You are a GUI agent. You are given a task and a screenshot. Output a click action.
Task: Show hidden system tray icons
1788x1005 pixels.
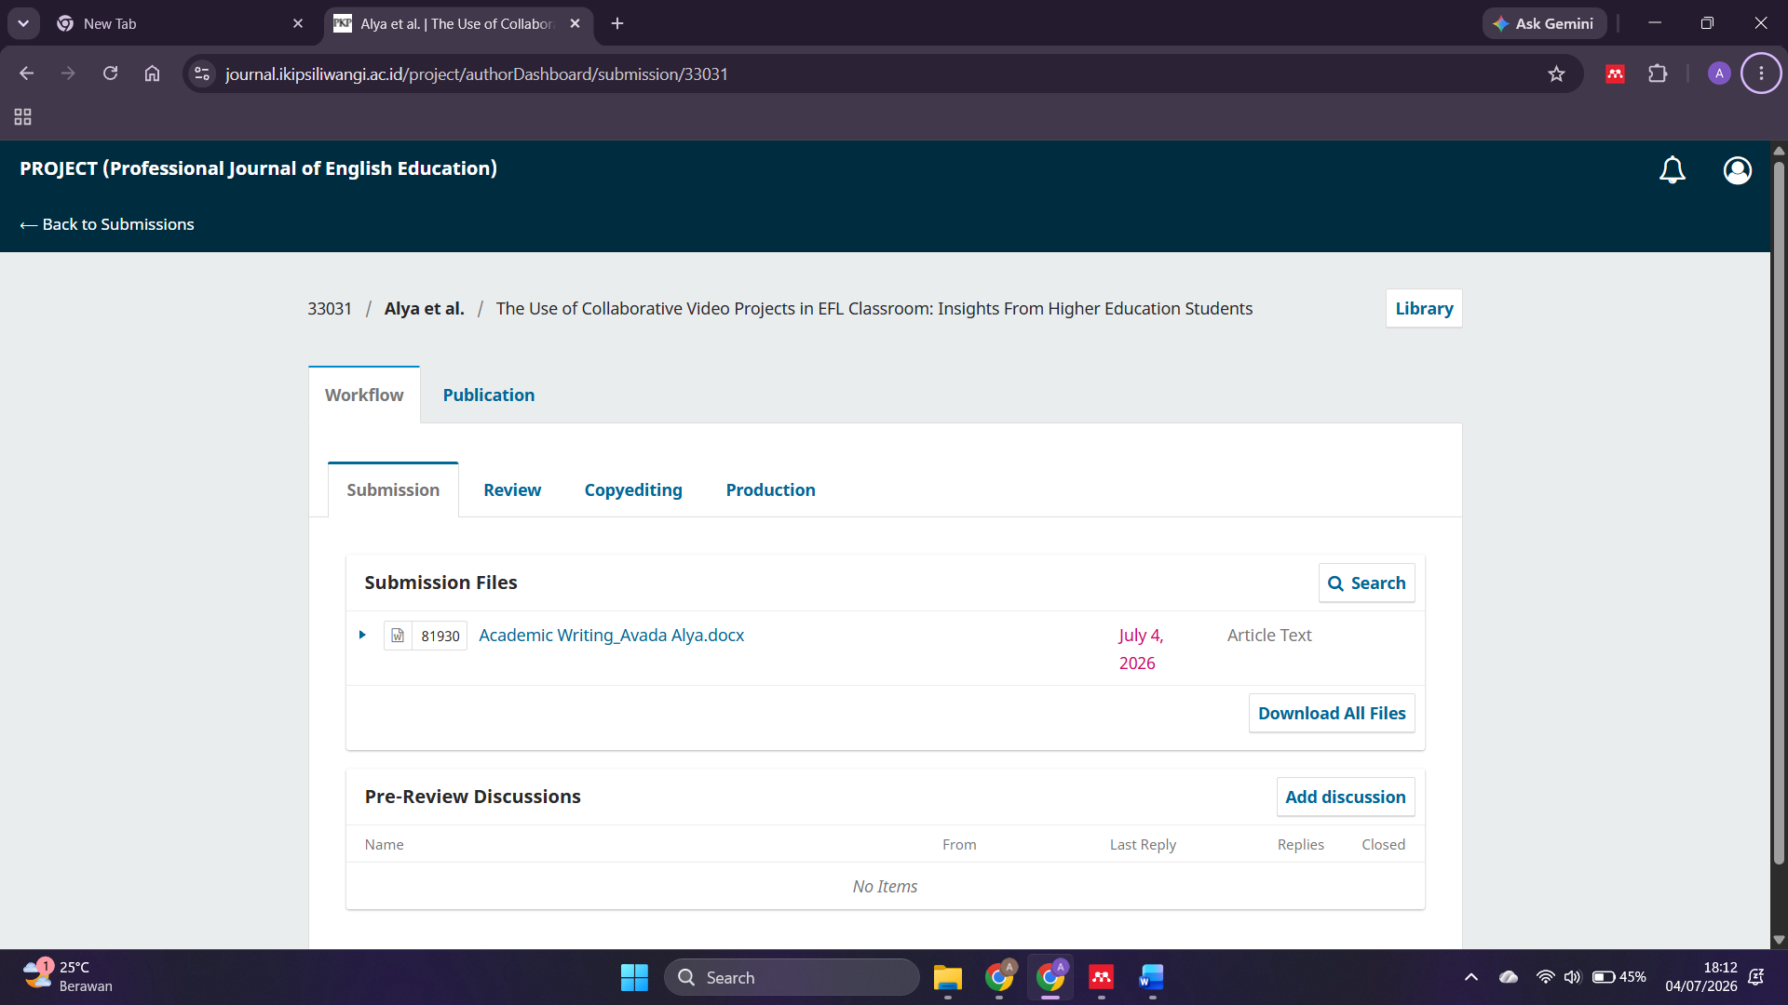(x=1471, y=977)
